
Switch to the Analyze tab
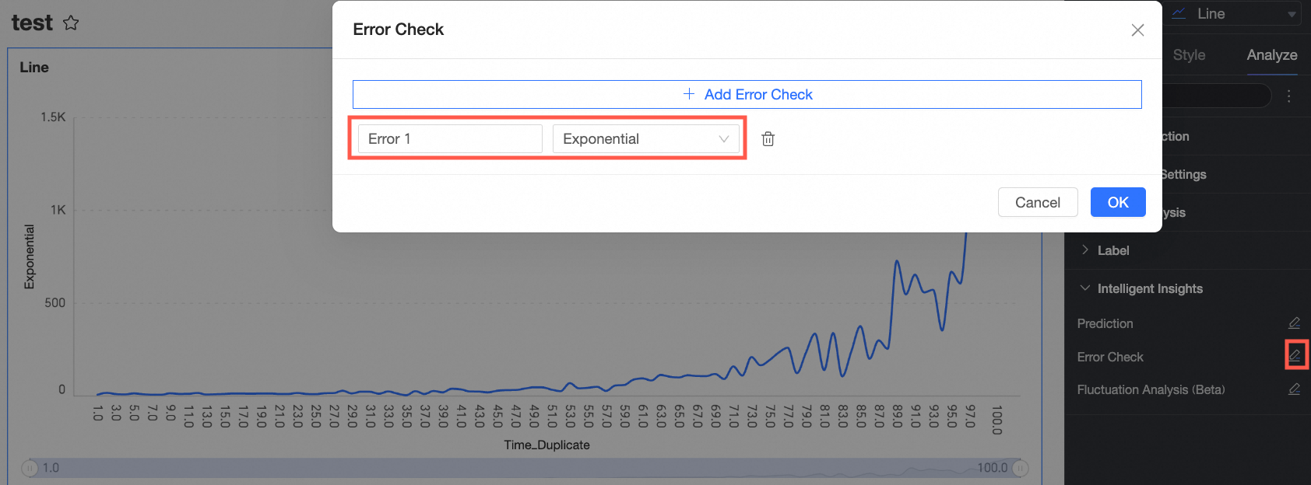(1271, 55)
